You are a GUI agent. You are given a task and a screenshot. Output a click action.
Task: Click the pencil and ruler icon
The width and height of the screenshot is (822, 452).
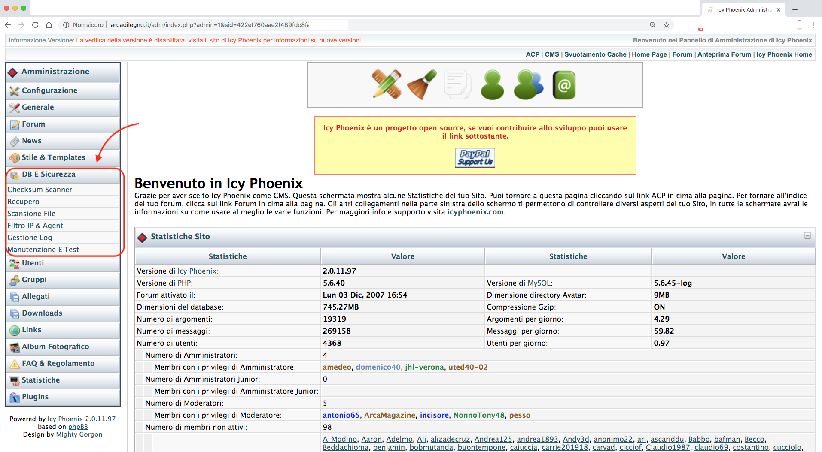[387, 84]
